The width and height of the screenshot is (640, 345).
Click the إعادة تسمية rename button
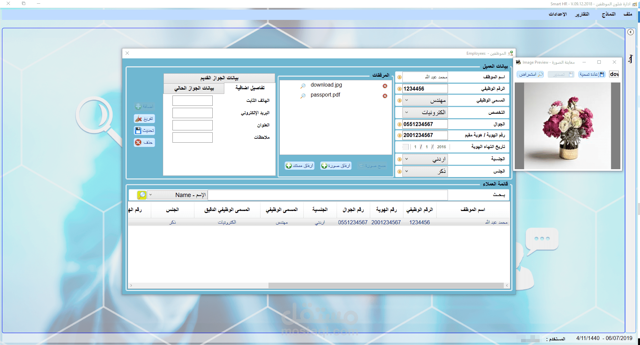point(592,74)
